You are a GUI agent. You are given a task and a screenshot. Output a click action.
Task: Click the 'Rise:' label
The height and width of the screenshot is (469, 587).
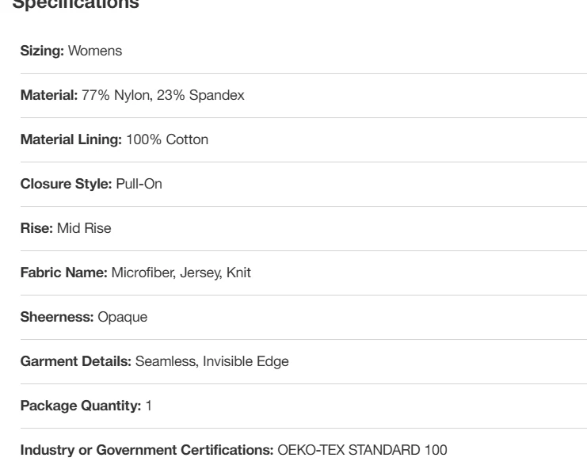[x=36, y=228]
